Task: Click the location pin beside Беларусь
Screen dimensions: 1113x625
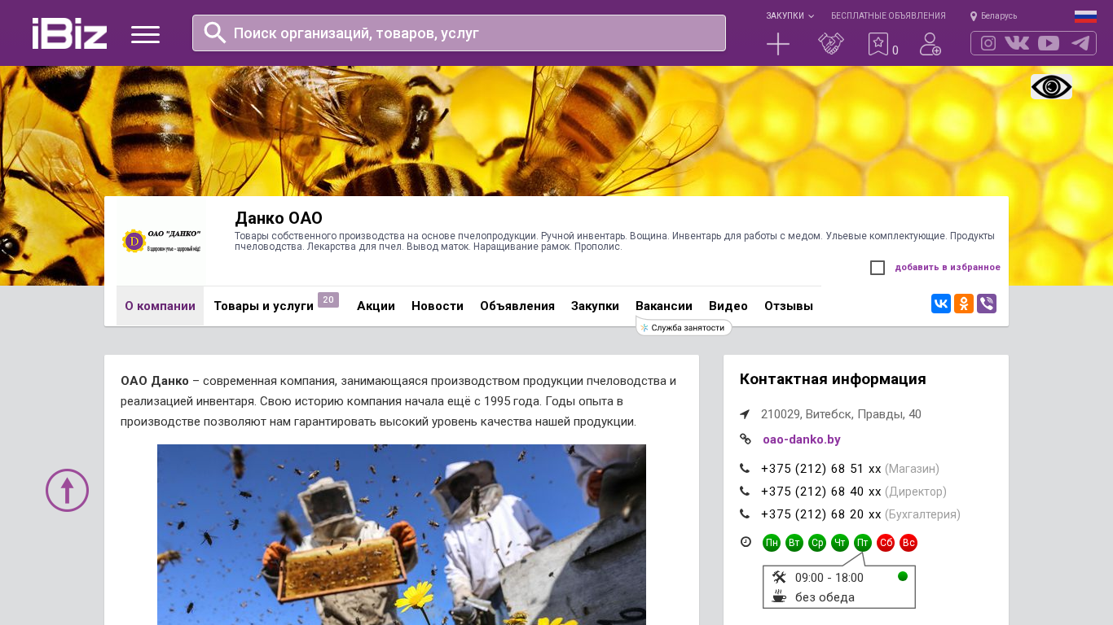Action: 974,16
